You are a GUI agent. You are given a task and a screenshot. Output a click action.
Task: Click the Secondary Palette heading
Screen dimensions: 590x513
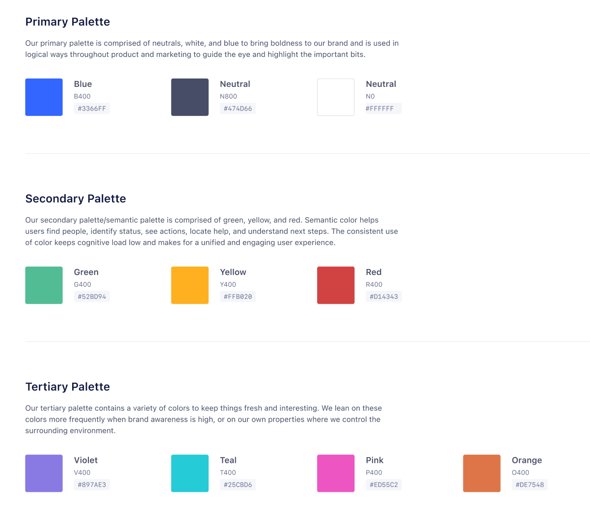pyautogui.click(x=76, y=199)
